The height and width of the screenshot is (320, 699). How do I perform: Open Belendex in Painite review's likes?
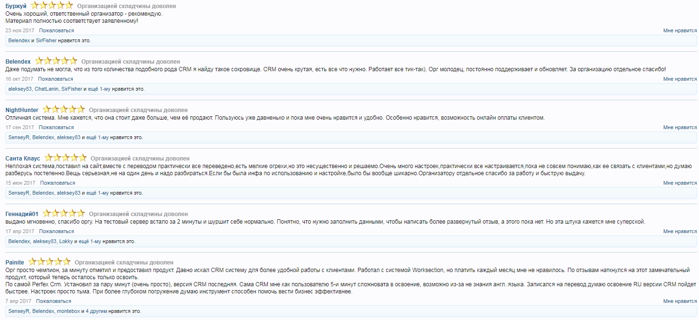click(x=43, y=311)
